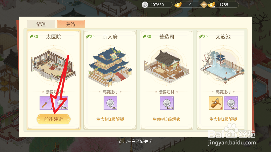Select the 宗人府 building image
Image resolution: width=271 pixels, height=152 pixels.
coord(110,66)
